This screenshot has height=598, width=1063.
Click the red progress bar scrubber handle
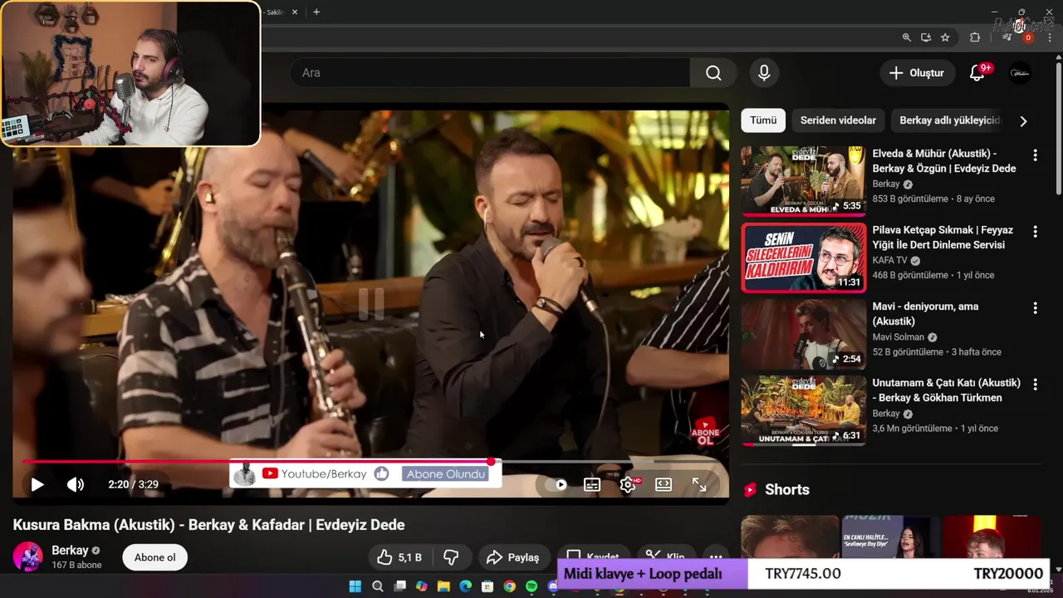coord(491,461)
